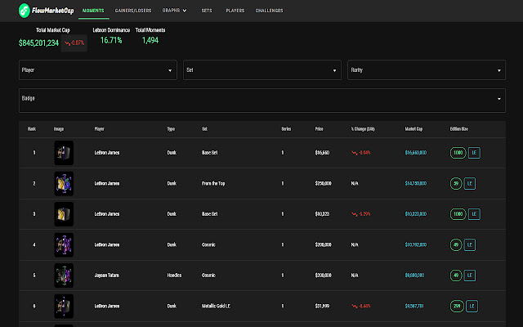The width and height of the screenshot is (523, 327).
Task: Open the Challenges tab
Action: pos(269,11)
